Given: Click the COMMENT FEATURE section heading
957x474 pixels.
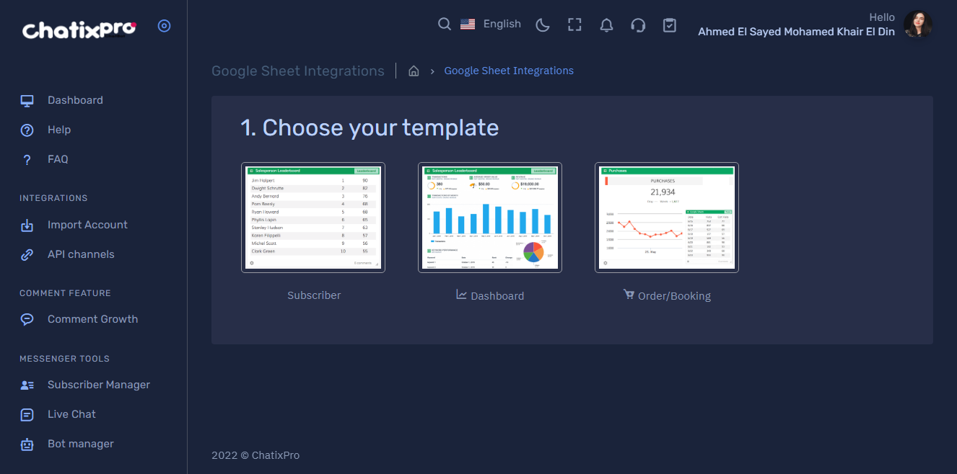Looking at the screenshot, I should 65,293.
